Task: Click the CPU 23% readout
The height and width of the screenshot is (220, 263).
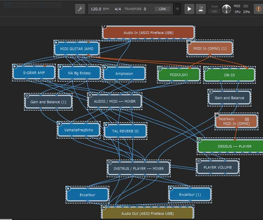Action: [x=242, y=12]
